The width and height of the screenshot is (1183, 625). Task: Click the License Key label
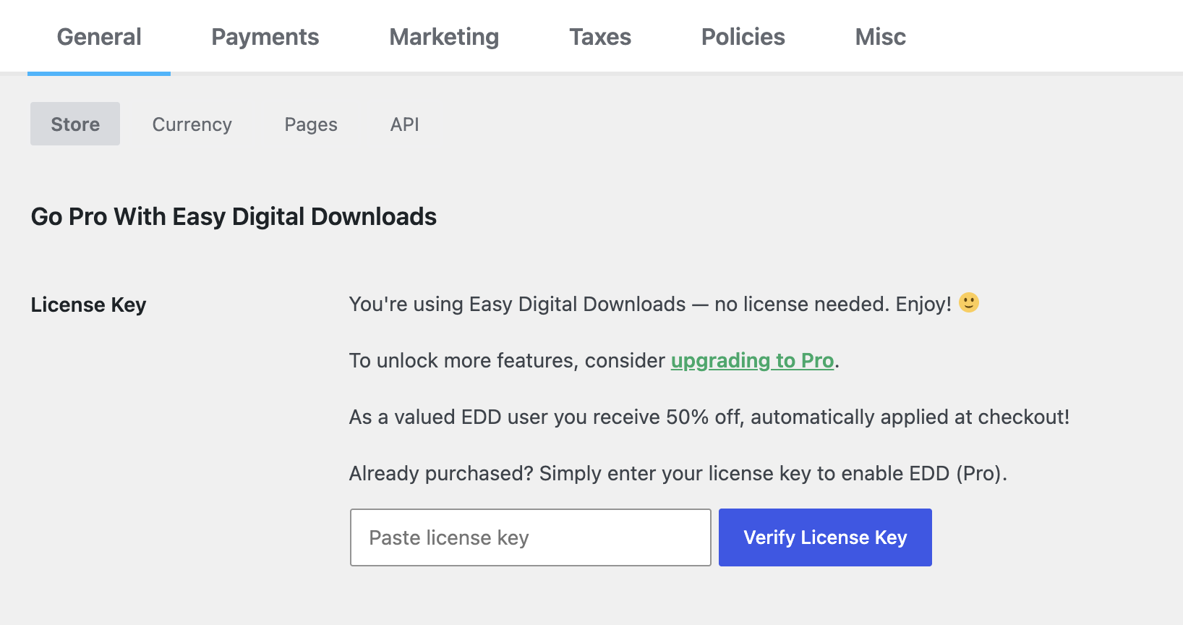[x=88, y=305]
